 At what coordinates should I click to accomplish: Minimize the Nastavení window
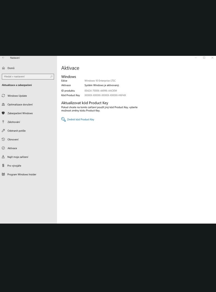pos(196,58)
